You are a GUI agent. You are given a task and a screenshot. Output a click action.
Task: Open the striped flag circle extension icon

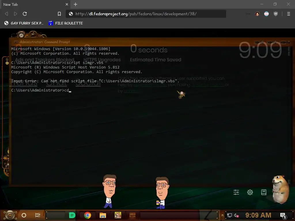266,14
